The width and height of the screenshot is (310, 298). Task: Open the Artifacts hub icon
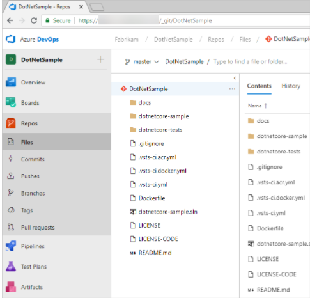(x=11, y=286)
